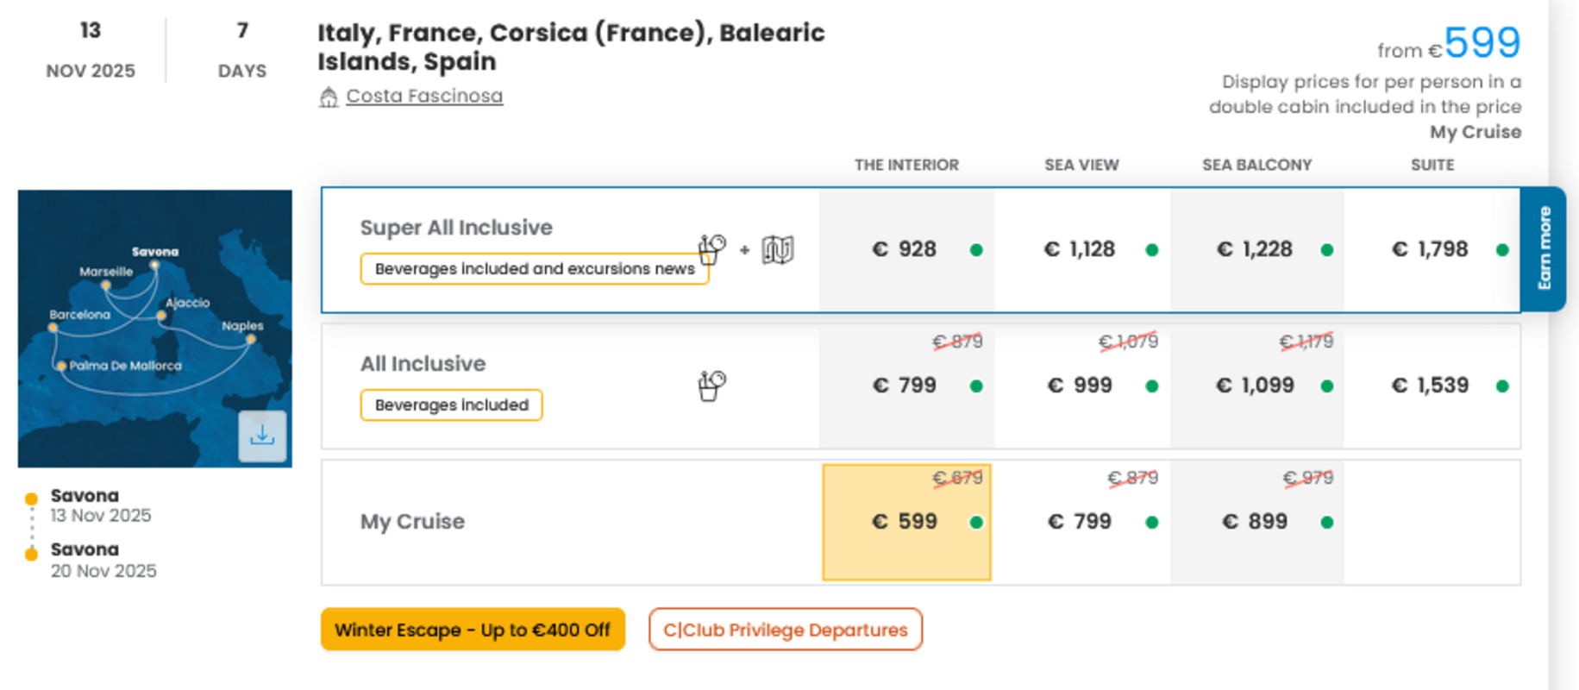
Task: Choose All Inclusive Interior fare €799
Action: 906,386
